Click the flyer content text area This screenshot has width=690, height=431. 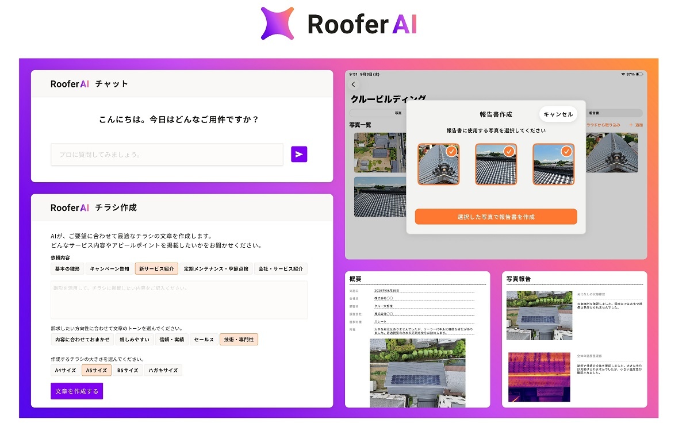179,299
